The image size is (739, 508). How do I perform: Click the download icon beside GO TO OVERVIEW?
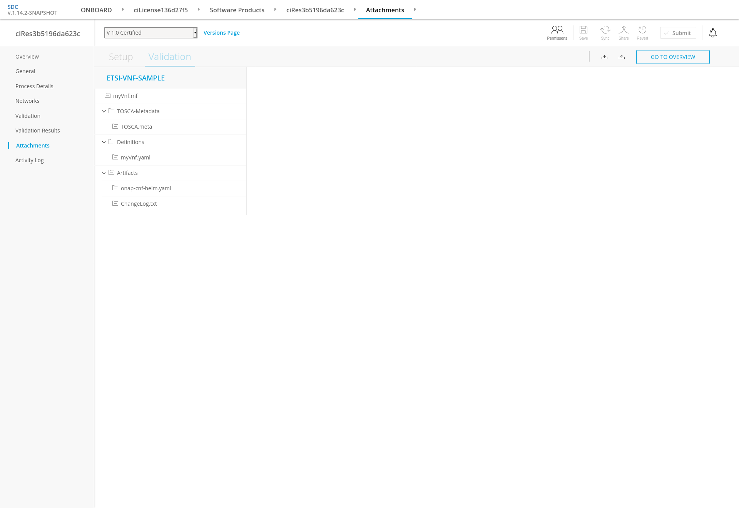pyautogui.click(x=604, y=57)
